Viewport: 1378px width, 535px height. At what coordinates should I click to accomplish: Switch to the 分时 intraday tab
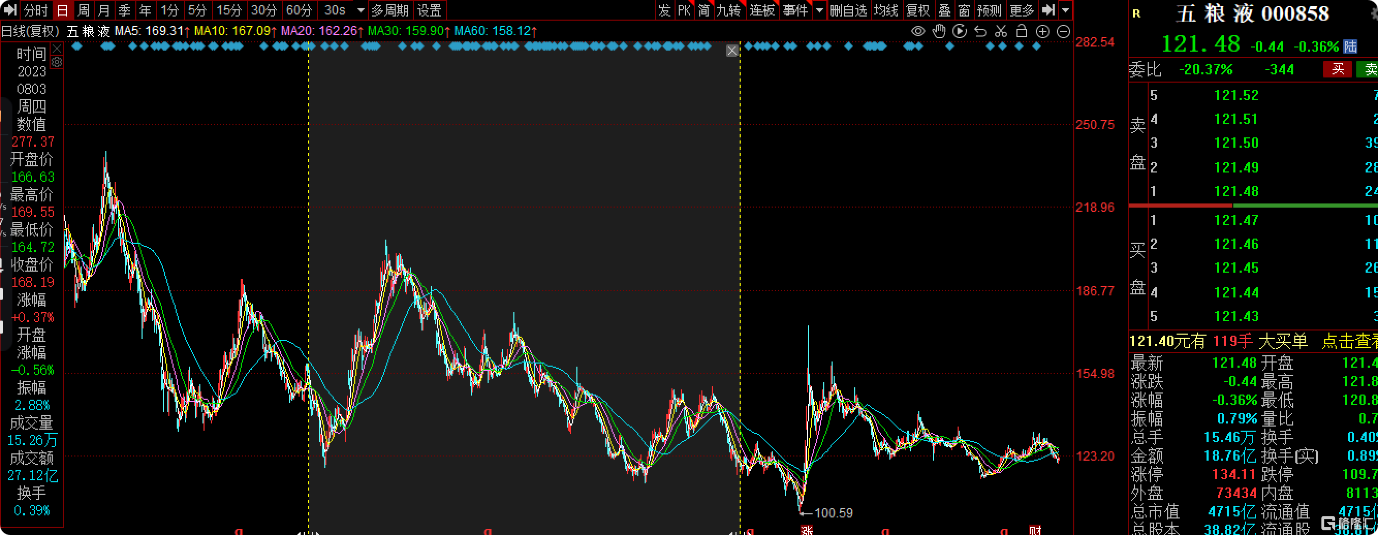tap(36, 10)
